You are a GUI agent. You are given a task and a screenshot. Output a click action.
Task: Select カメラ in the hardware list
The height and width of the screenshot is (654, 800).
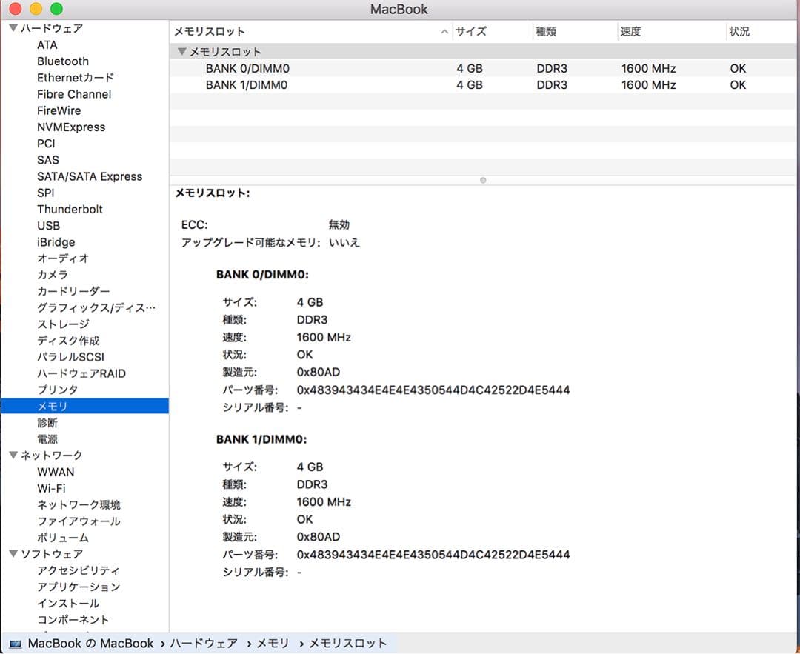(x=53, y=275)
